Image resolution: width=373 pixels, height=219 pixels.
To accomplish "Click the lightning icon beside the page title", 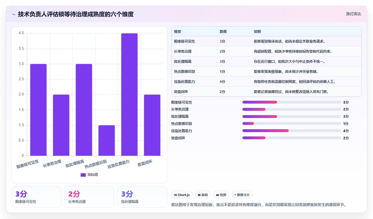I will [14, 14].
